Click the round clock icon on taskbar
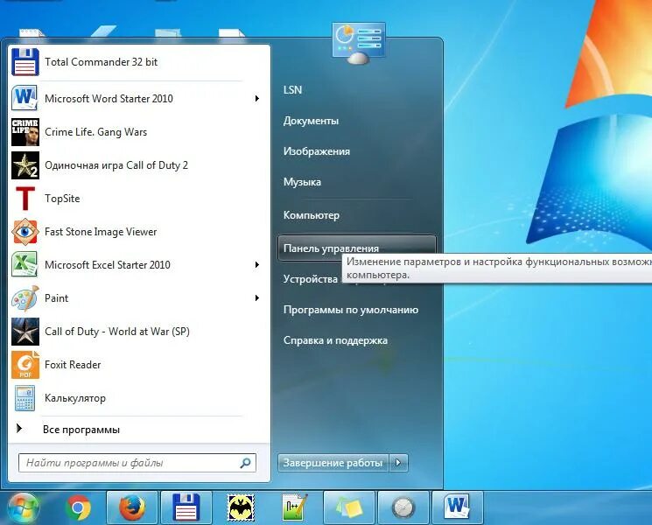Image resolution: width=652 pixels, height=525 pixels. coord(403,508)
